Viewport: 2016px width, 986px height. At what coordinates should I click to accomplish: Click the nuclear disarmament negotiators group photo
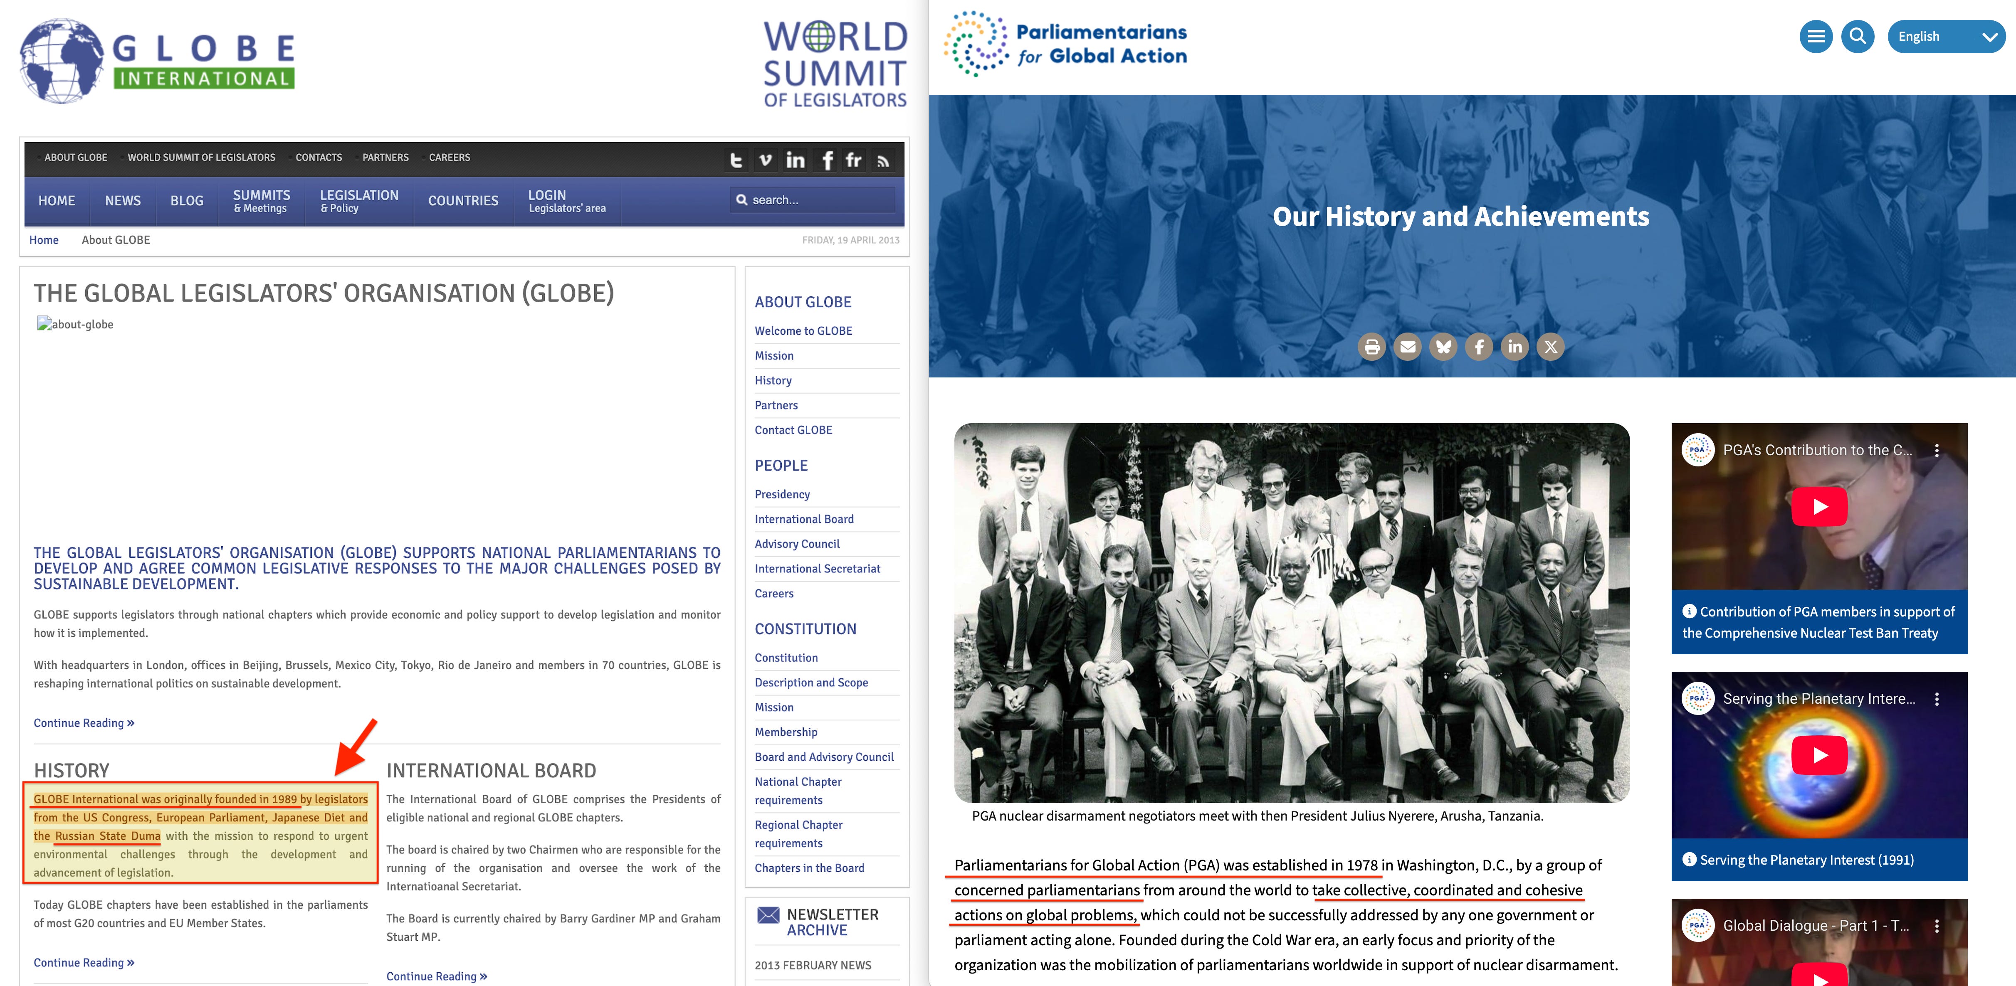click(x=1291, y=613)
